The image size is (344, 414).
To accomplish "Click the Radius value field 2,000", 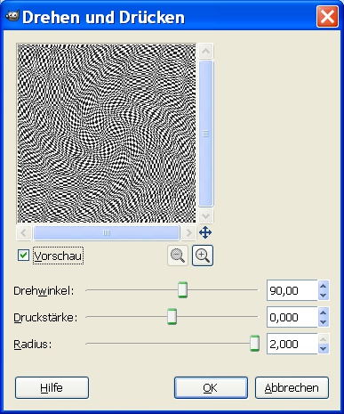I will click(x=292, y=344).
